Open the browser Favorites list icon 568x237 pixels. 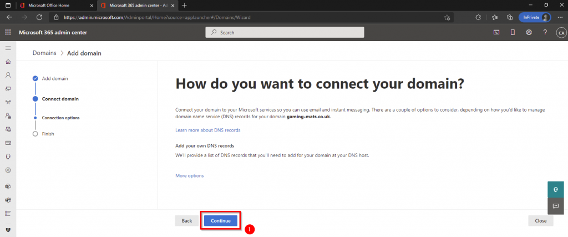point(494,17)
